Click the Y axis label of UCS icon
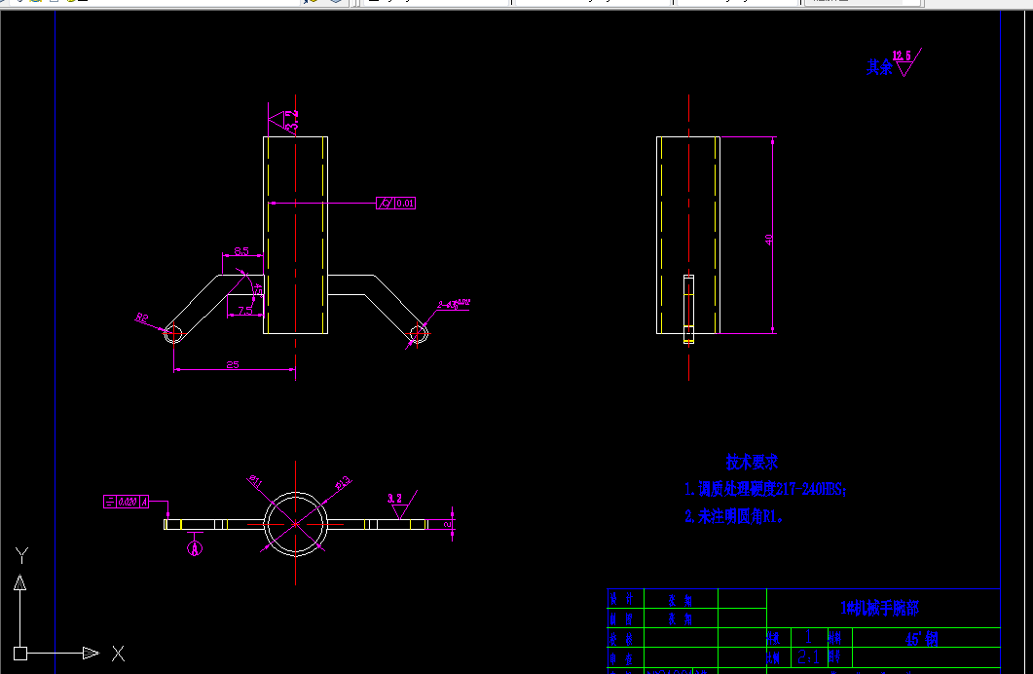The height and width of the screenshot is (674, 1033). click(x=21, y=555)
